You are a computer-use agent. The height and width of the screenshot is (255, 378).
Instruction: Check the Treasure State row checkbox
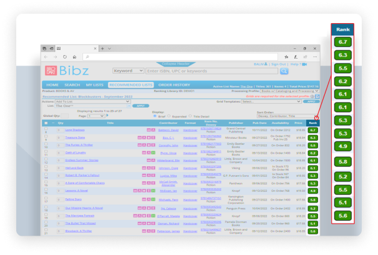[x=46, y=136]
